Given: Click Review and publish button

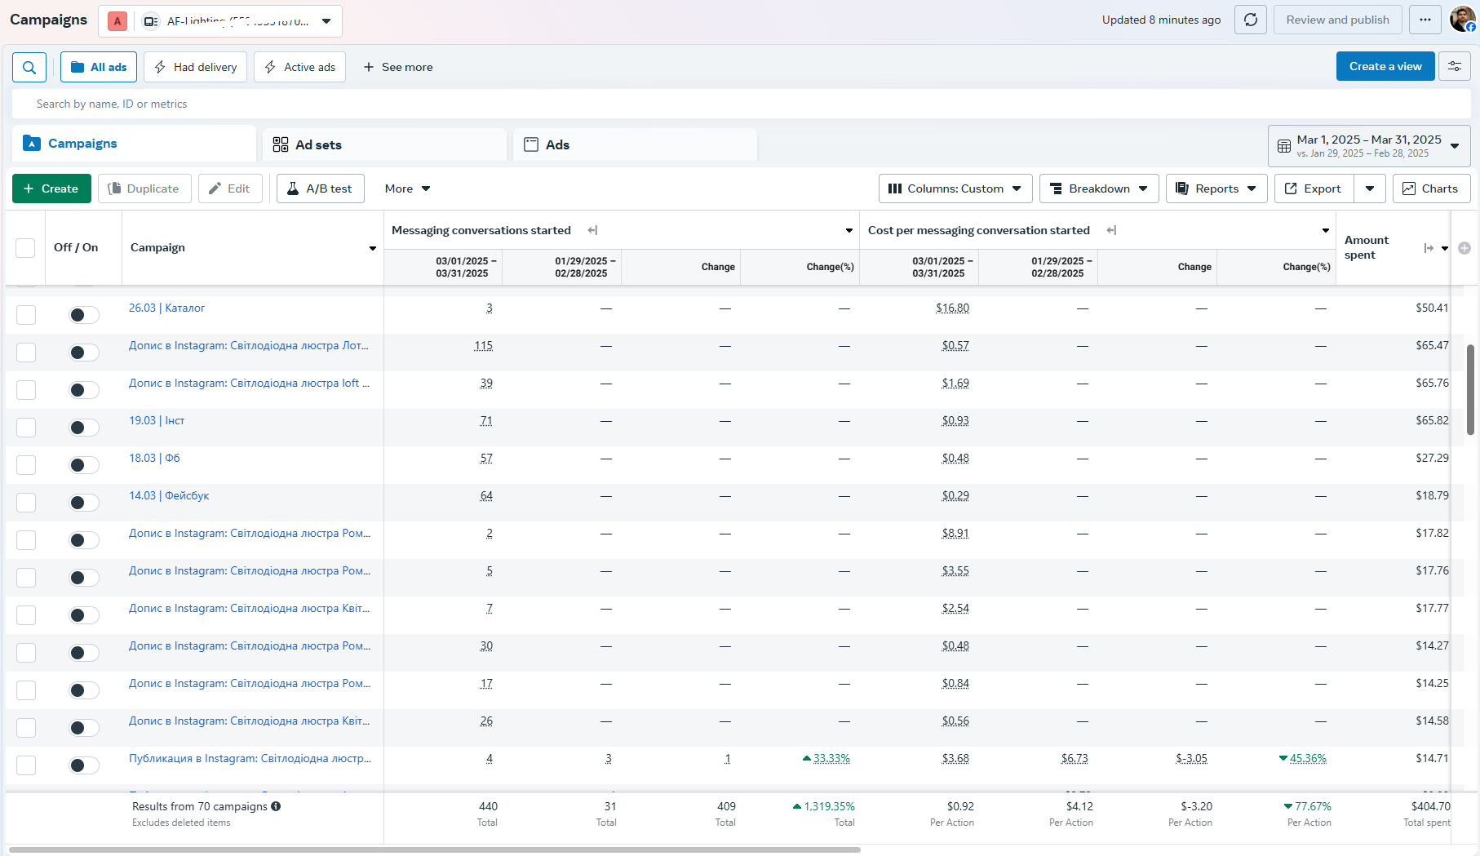Looking at the screenshot, I should (1338, 20).
